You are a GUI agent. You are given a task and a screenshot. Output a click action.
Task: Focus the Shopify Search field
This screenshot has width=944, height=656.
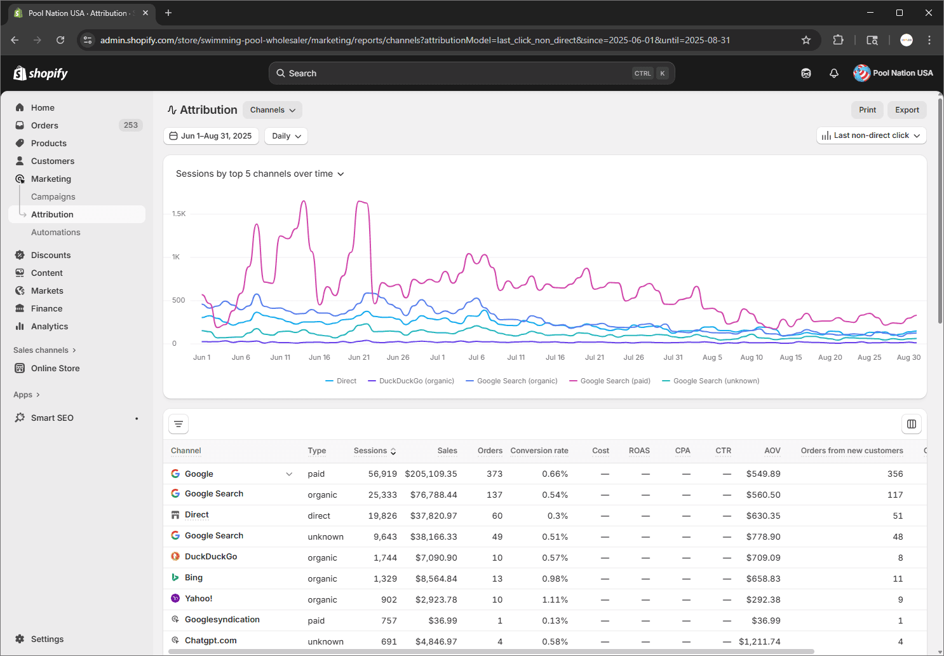pyautogui.click(x=471, y=73)
